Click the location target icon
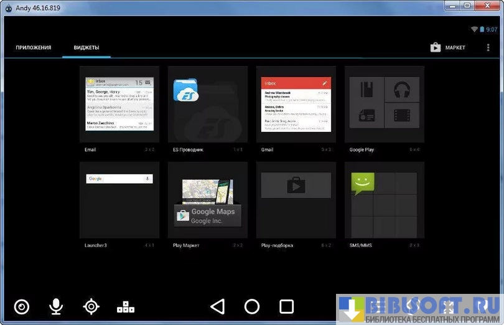 tap(91, 306)
